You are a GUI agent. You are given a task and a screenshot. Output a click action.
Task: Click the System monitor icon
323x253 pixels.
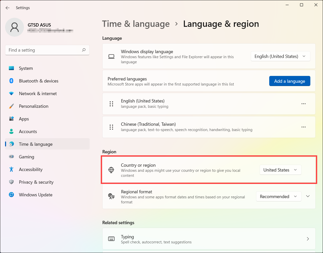pos(11,68)
